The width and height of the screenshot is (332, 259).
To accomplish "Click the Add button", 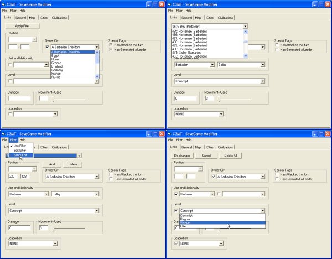I will point(52,164).
